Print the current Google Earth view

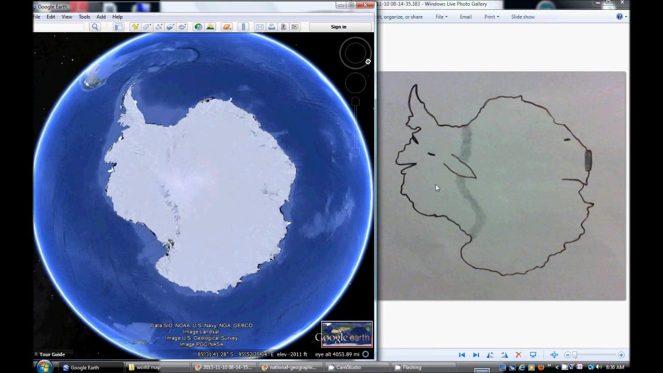click(271, 27)
